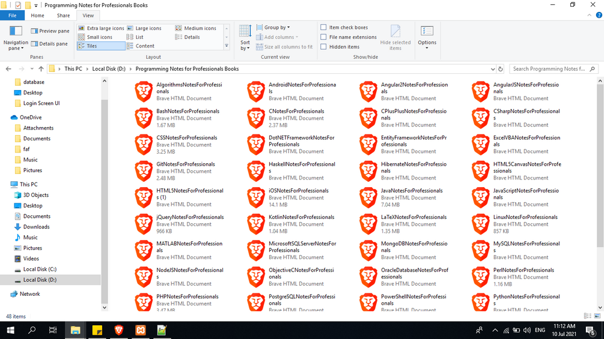Switch layout to Extra large icons
Image resolution: width=604 pixels, height=339 pixels.
click(x=101, y=28)
